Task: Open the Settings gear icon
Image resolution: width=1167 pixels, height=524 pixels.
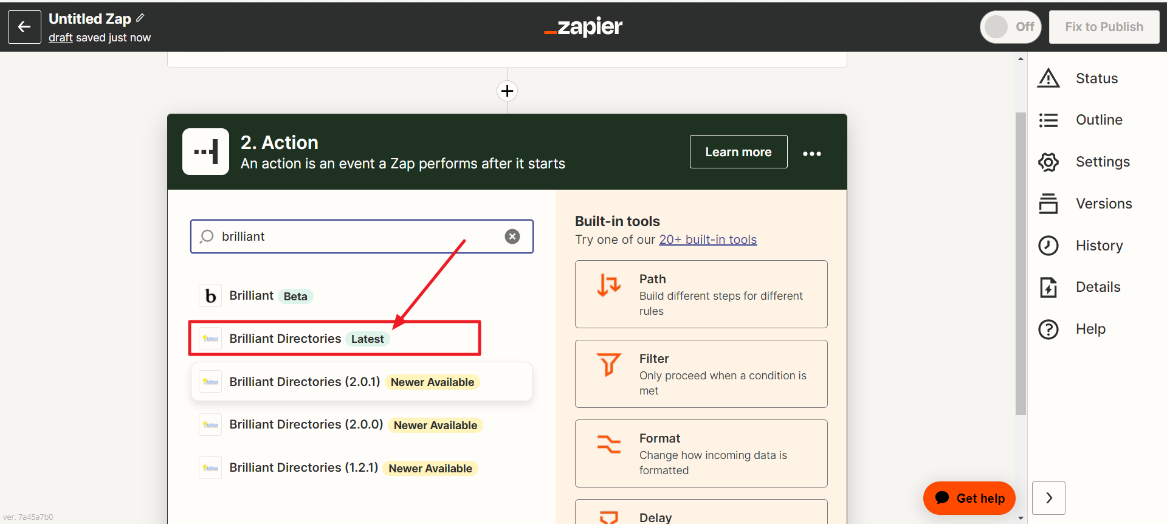Action: coord(1048,162)
